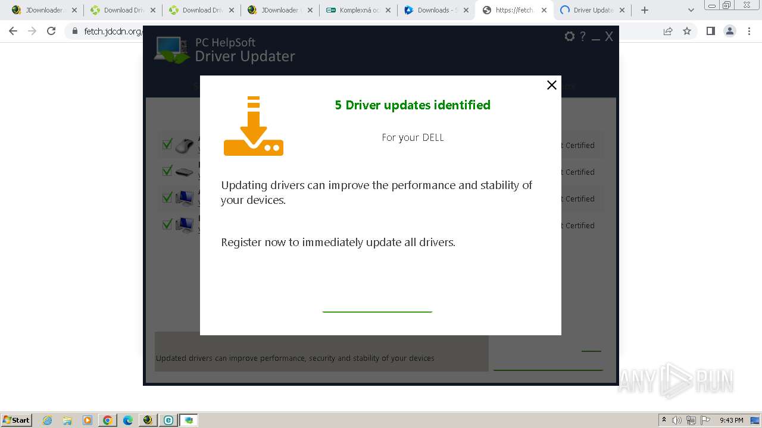Click the 9:43 PM clock
The image size is (762, 428).
(731, 420)
